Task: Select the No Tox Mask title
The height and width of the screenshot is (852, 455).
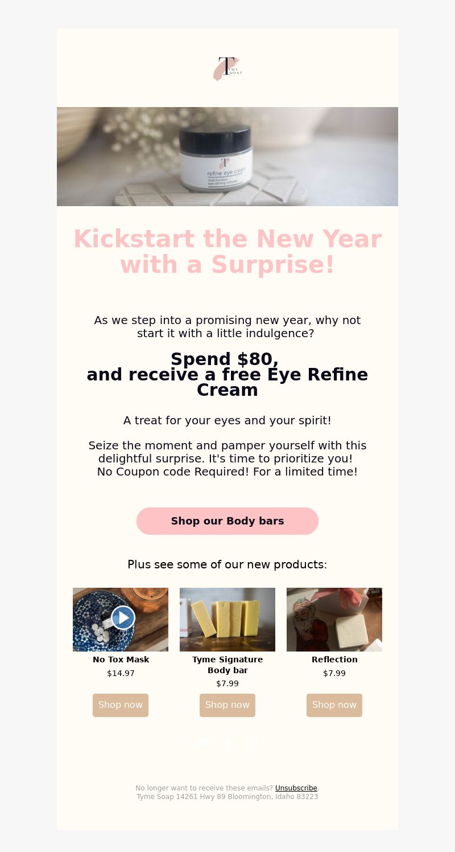Action: pyautogui.click(x=121, y=660)
